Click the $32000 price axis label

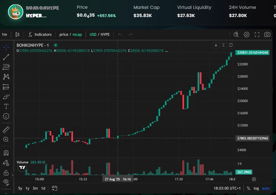(243, 64)
